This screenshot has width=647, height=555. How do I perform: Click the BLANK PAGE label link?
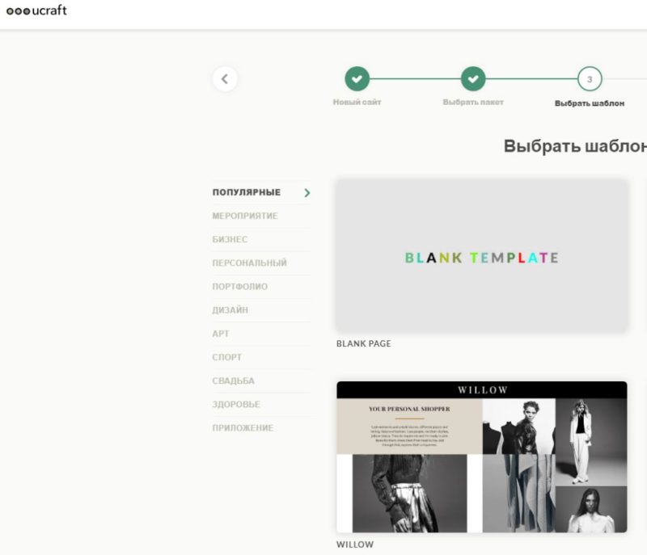[363, 343]
